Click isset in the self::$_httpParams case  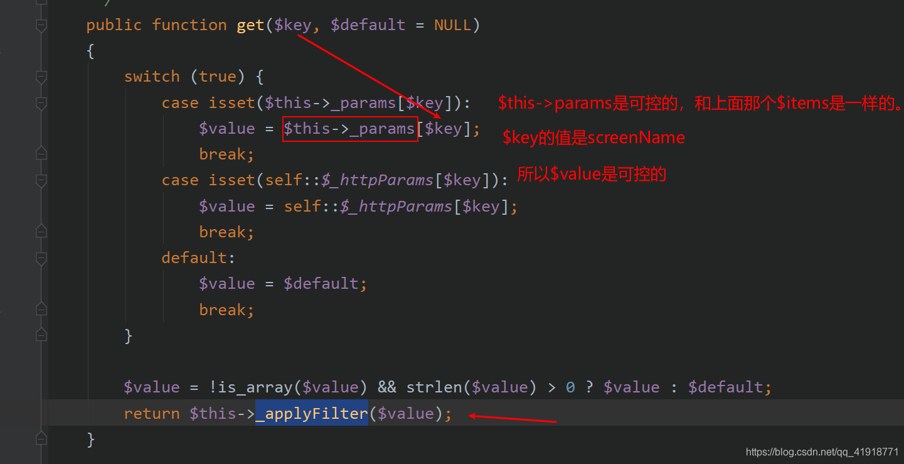231,180
